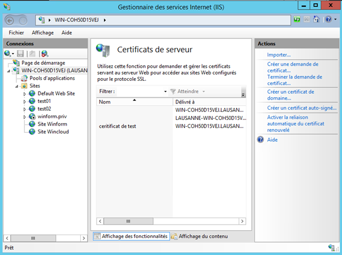Click the green refresh page icon
Image resolution: width=342 pixels, height=255 pixels.
pyautogui.click(x=297, y=20)
